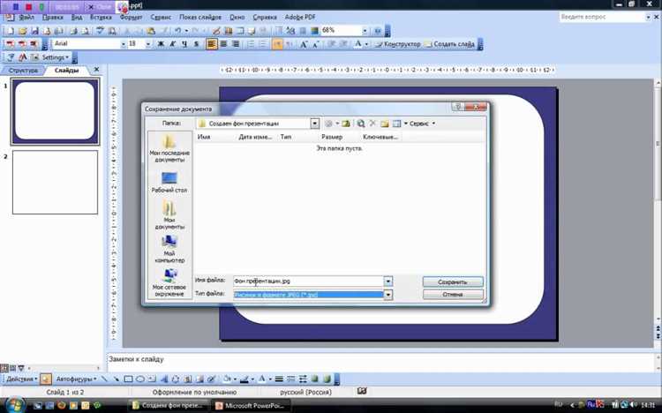Toggle align right button
The width and height of the screenshot is (662, 413).
tap(236, 44)
